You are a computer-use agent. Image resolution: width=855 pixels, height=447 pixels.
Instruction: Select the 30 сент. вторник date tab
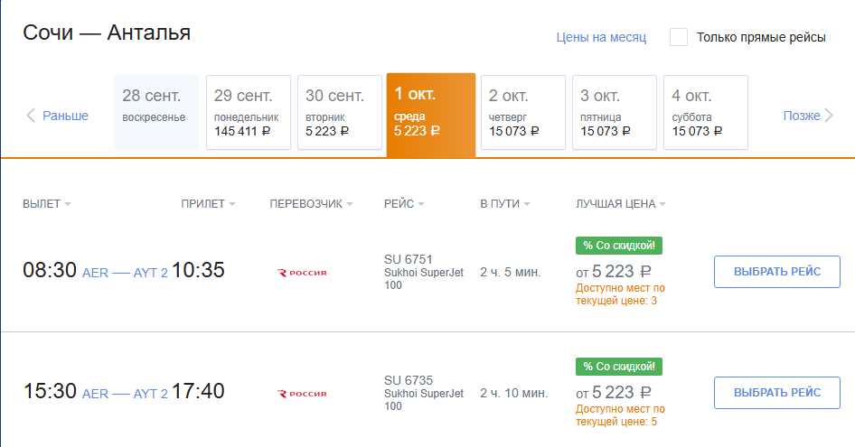click(x=340, y=112)
